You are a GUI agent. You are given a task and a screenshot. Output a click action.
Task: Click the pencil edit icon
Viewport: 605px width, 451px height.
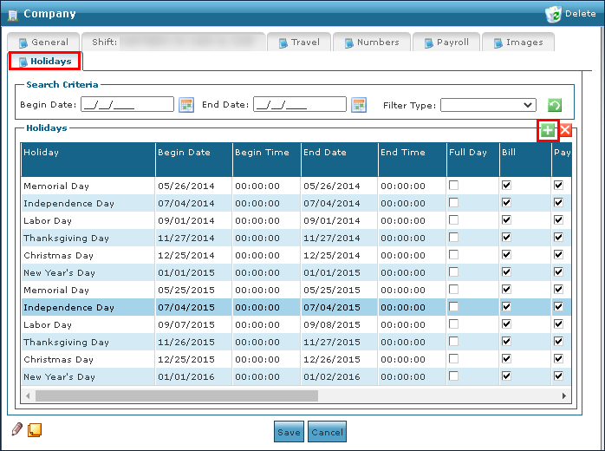click(16, 429)
